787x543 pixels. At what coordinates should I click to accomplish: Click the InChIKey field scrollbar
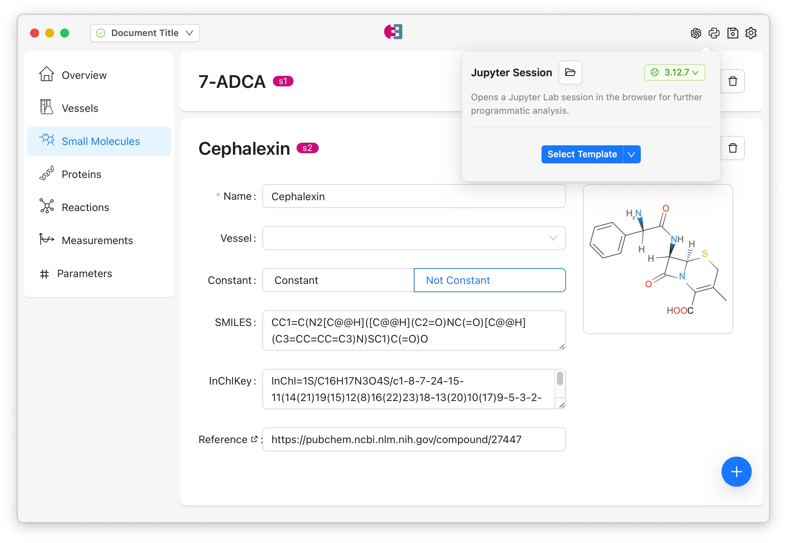[x=560, y=379]
